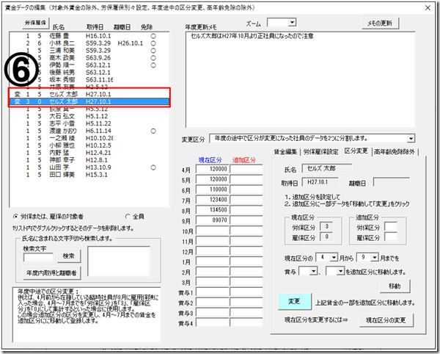Click the 追加区分 労保区分 field
Screen dimensions: 440x354
tap(391, 227)
